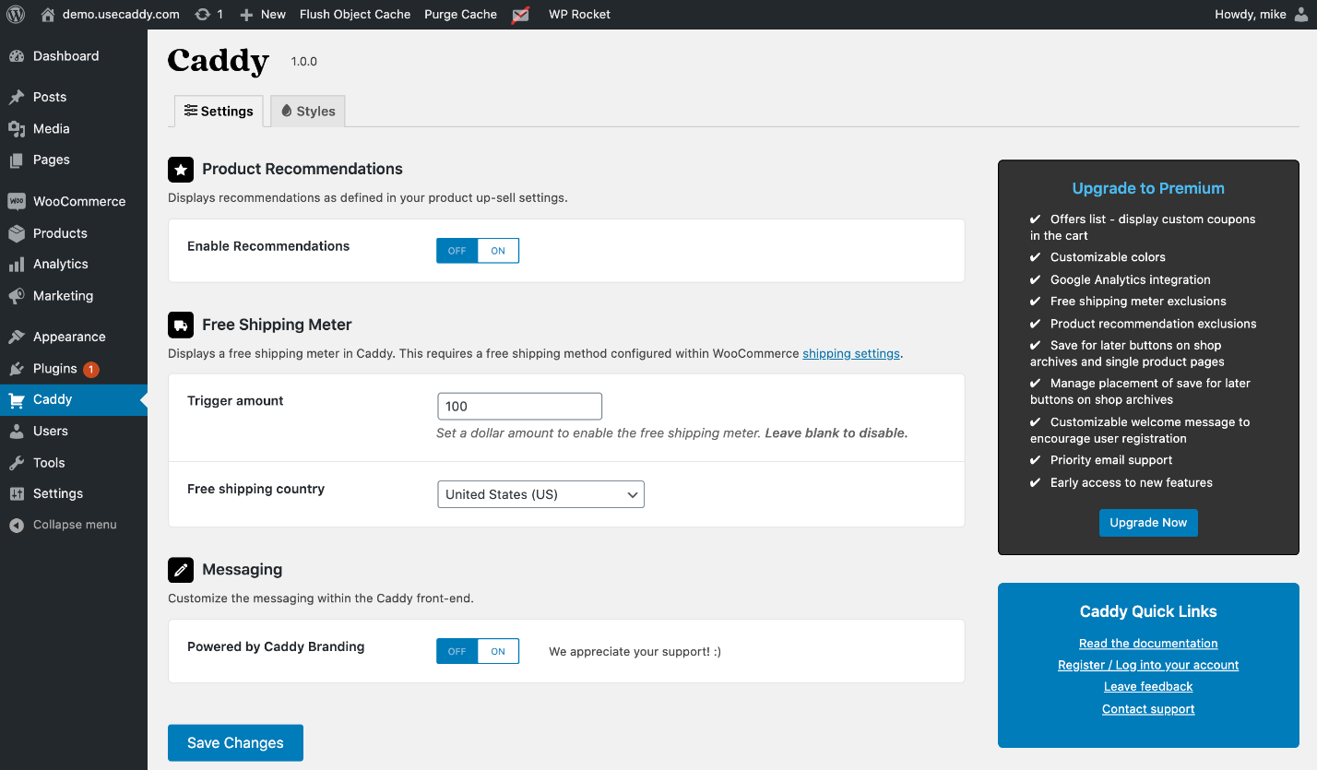The width and height of the screenshot is (1317, 770).
Task: Click the Appearance paintbrush icon
Action: pyautogui.click(x=17, y=337)
